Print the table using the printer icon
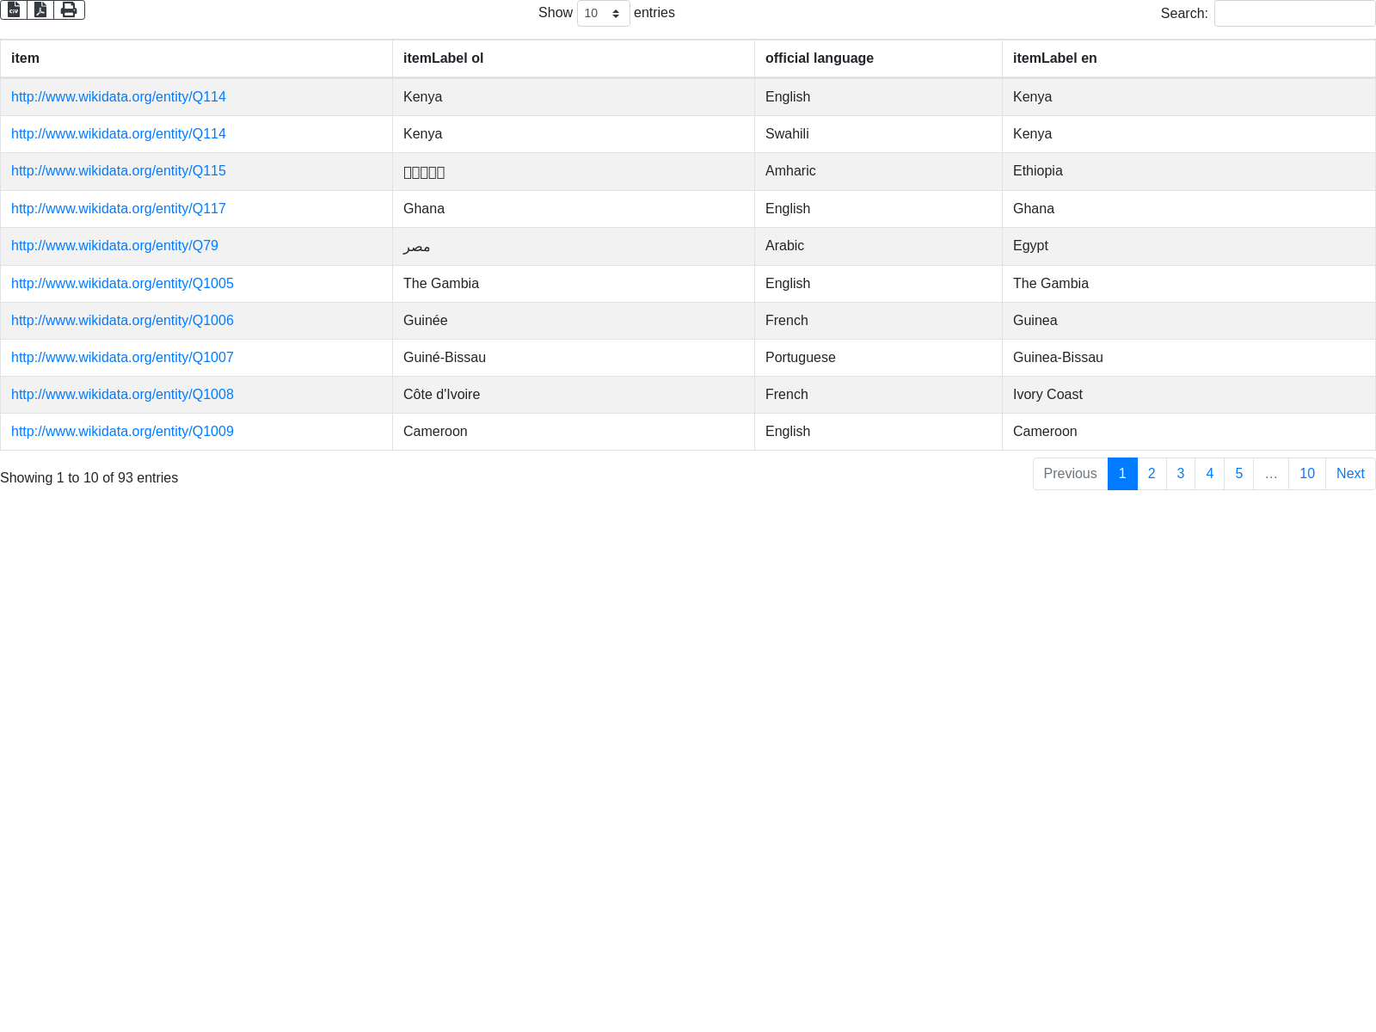Viewport: 1376px width, 1032px height. (x=69, y=9)
